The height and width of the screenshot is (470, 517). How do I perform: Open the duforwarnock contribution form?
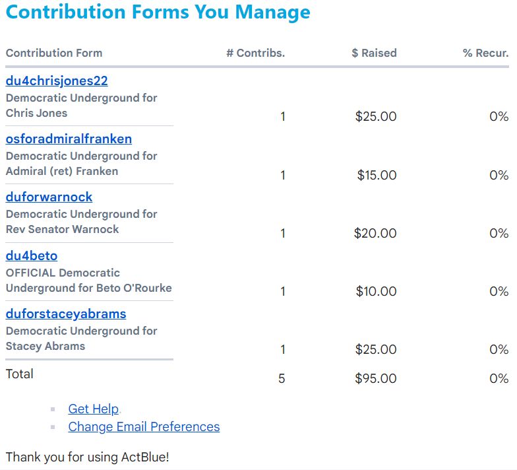point(49,197)
